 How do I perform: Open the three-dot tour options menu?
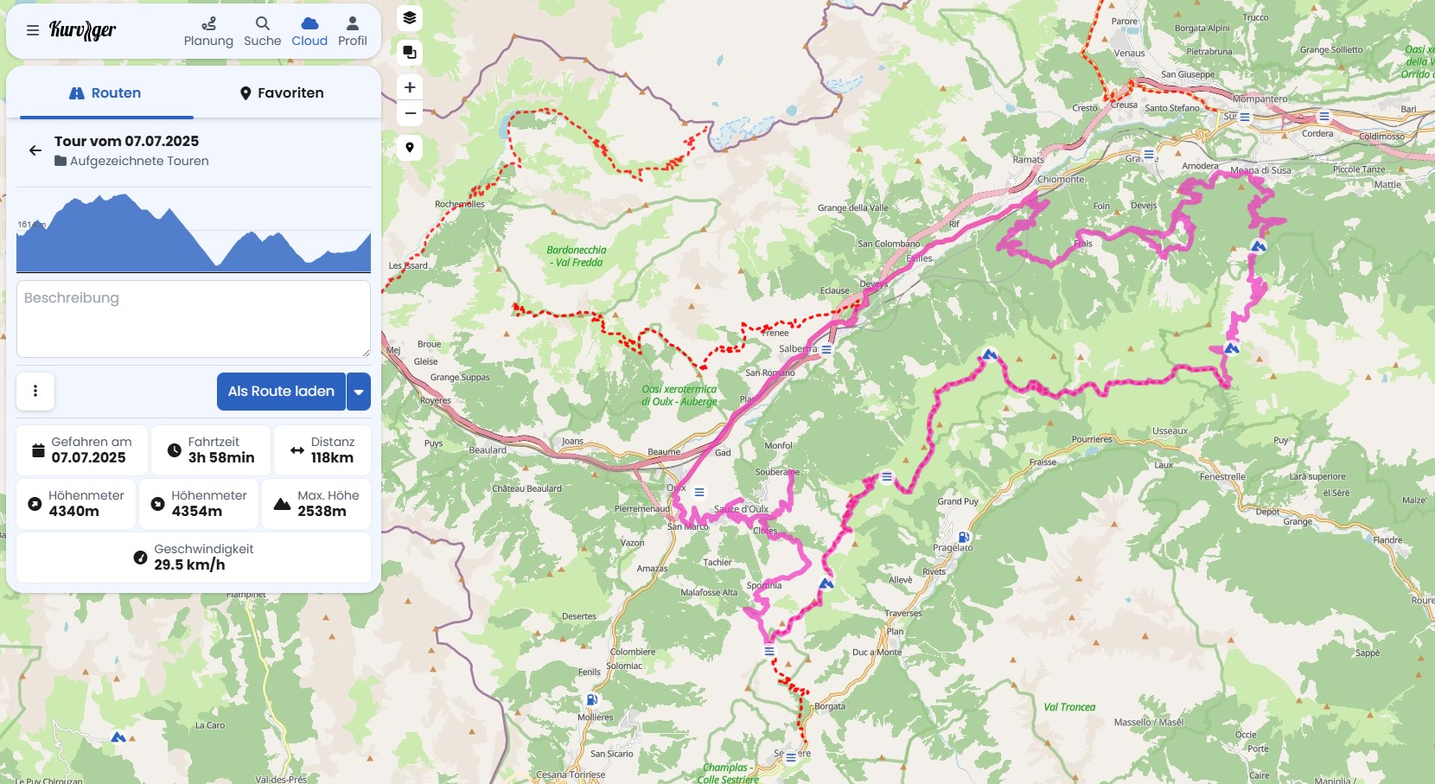[x=35, y=392]
